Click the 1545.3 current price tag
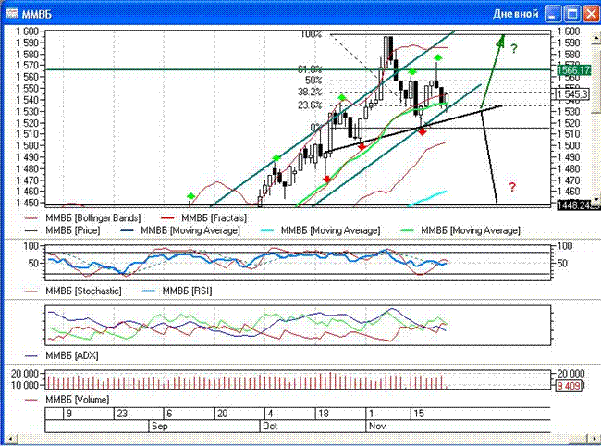 572,94
